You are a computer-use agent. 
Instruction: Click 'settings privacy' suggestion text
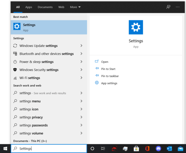pos(31,117)
